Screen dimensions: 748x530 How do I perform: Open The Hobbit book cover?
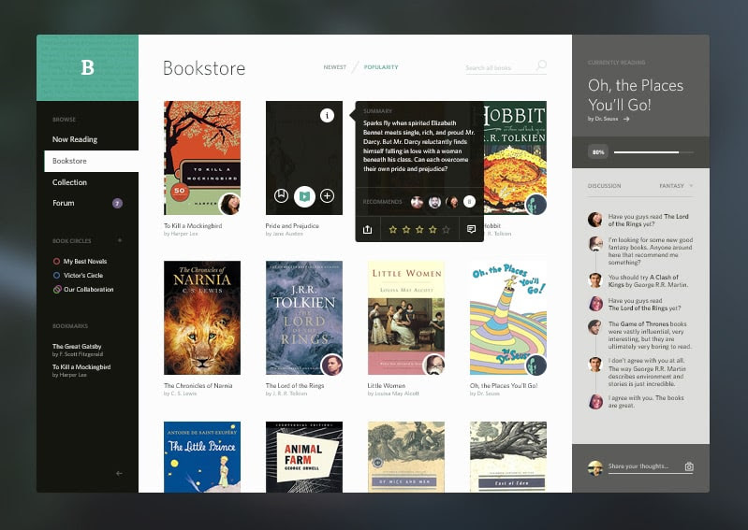click(515, 158)
